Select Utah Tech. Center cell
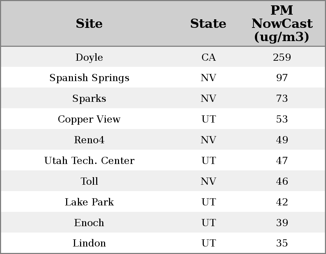Viewport: 326px width, 254px height. pos(89,161)
